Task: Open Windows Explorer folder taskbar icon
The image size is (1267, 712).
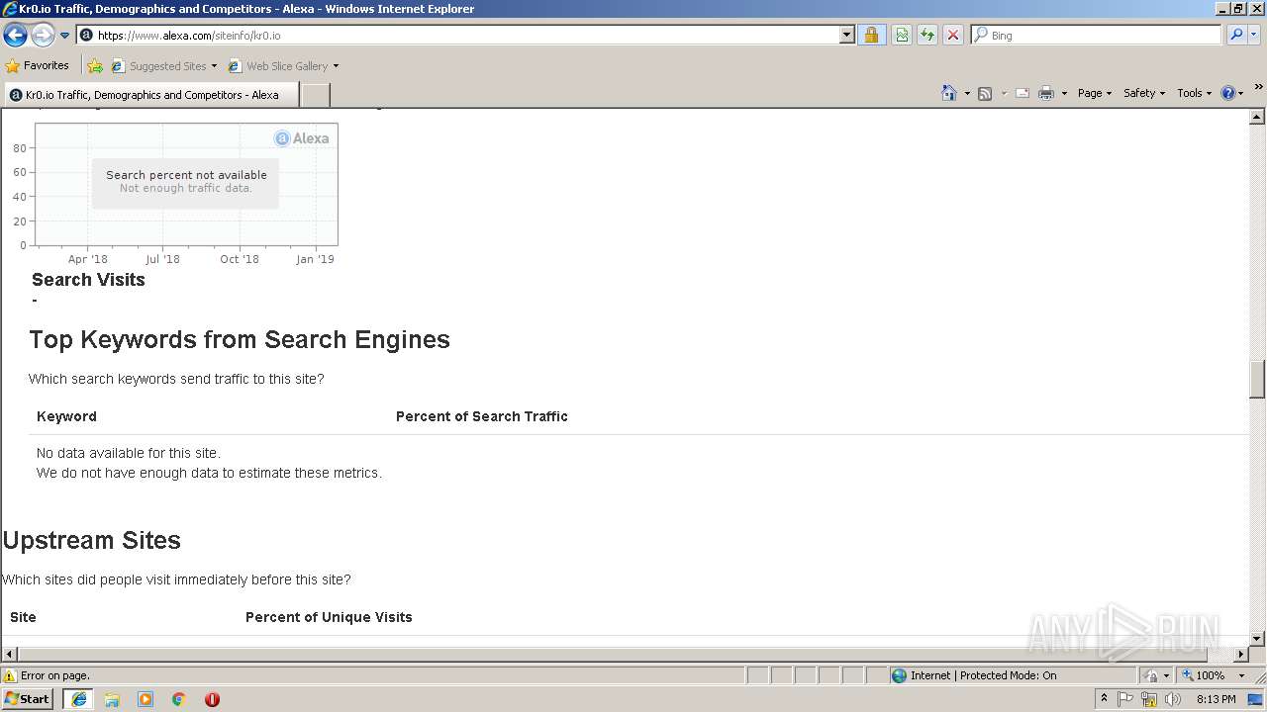Action: tap(112, 699)
